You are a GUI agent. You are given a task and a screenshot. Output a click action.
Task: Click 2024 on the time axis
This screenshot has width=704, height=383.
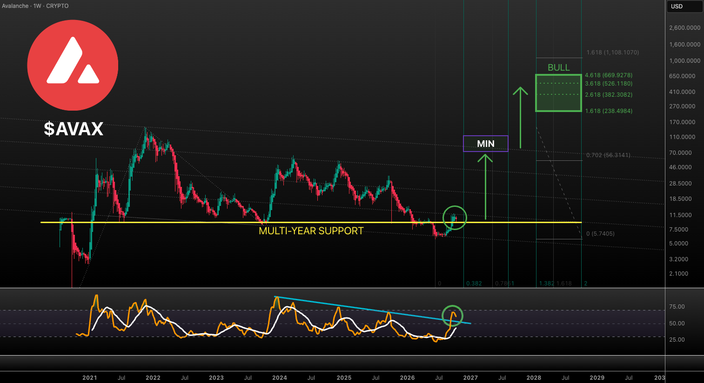(x=280, y=378)
